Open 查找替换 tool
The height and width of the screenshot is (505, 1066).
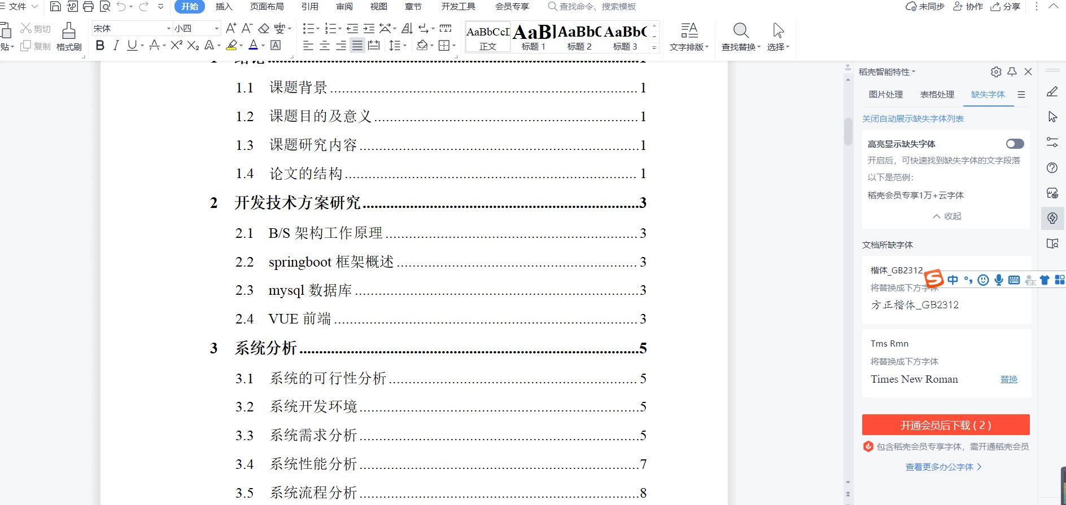pos(741,37)
